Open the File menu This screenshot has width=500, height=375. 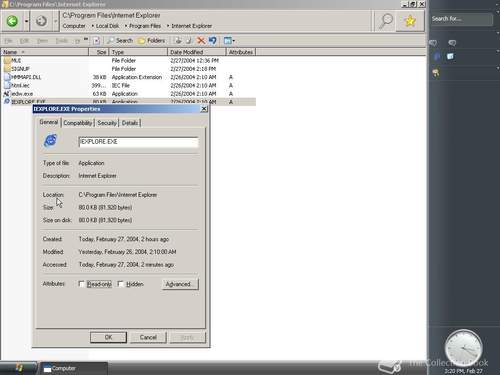click(8, 41)
